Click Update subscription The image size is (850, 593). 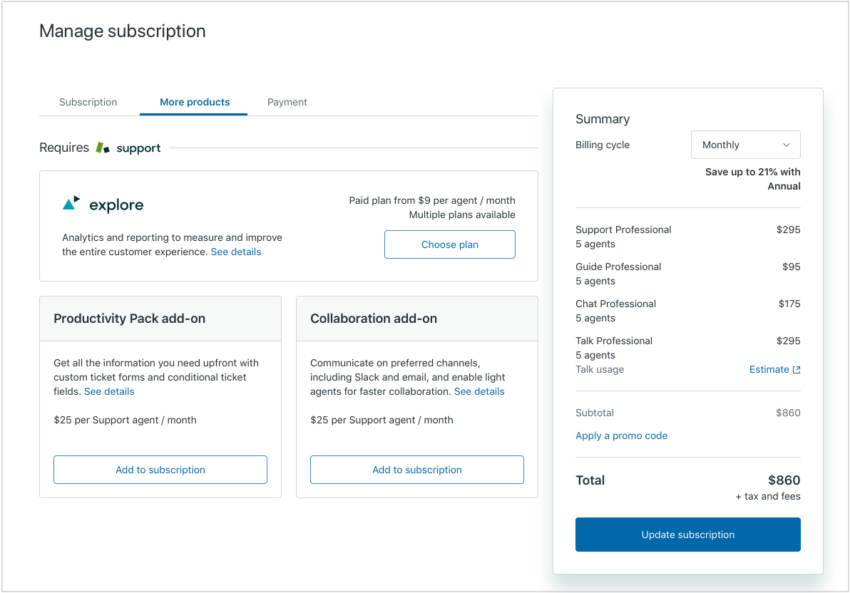click(687, 534)
